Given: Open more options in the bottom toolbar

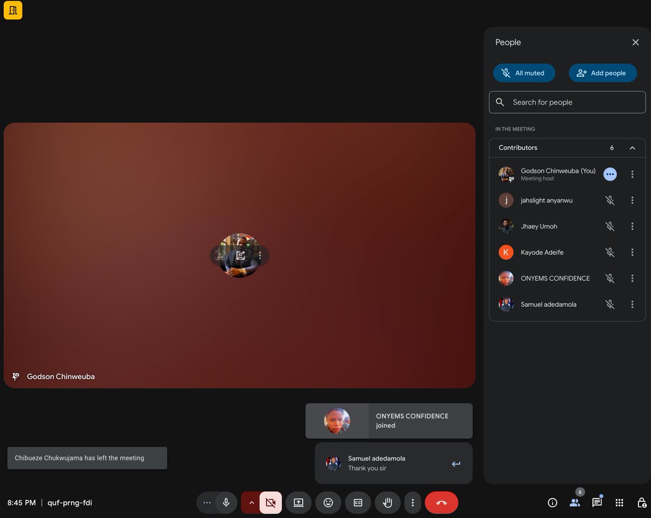Looking at the screenshot, I should (413, 503).
